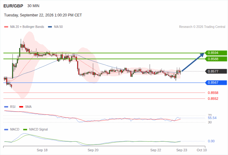Click the MA 50 blue legend swatch
Screen dimensions: 228x155
coord(50,27)
